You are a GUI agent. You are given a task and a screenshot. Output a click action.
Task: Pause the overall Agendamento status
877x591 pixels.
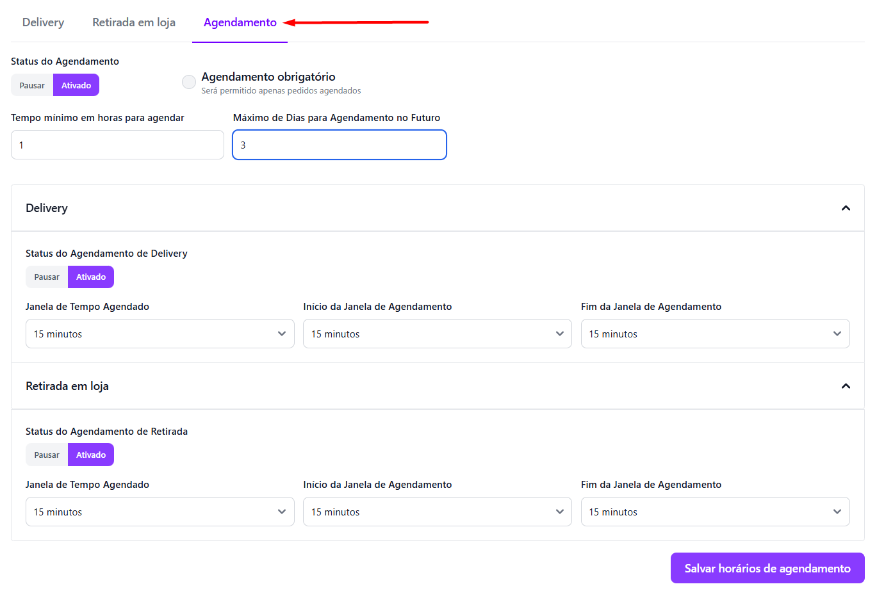pyautogui.click(x=32, y=85)
